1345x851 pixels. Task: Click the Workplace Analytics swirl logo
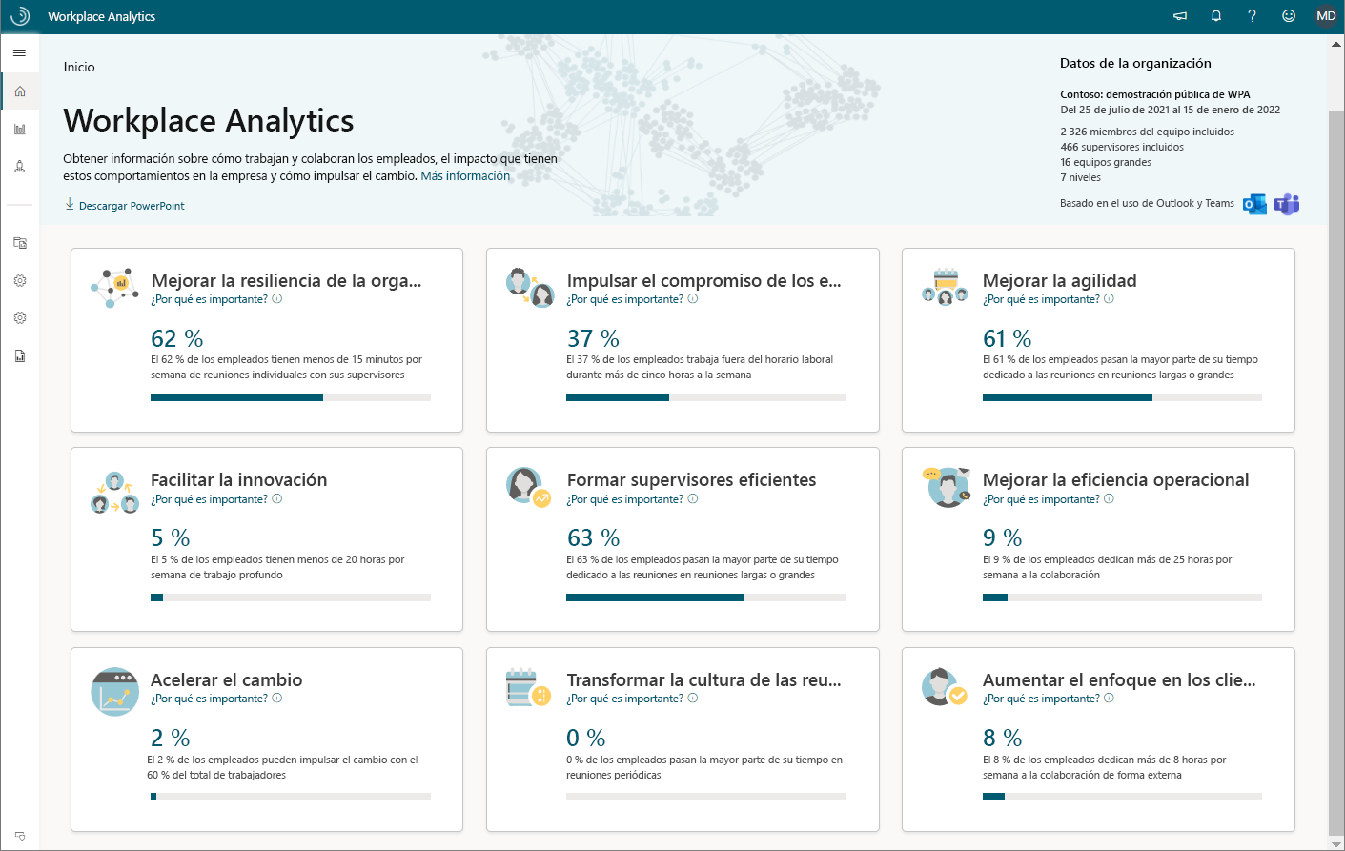click(x=20, y=16)
